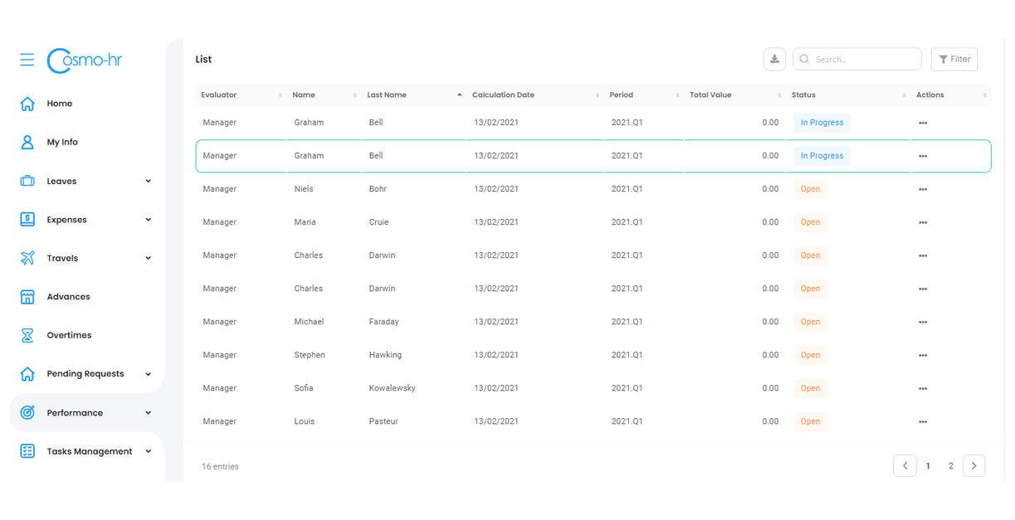1015x520 pixels.
Task: Click the Cosmo-hr logo
Action: 85,60
